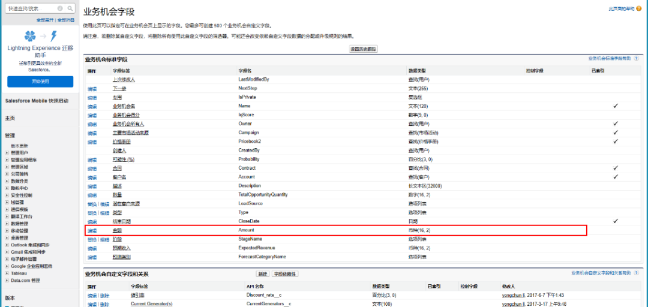
Task: Click the 数据类型 column header in standard fields
Action: tap(416, 71)
